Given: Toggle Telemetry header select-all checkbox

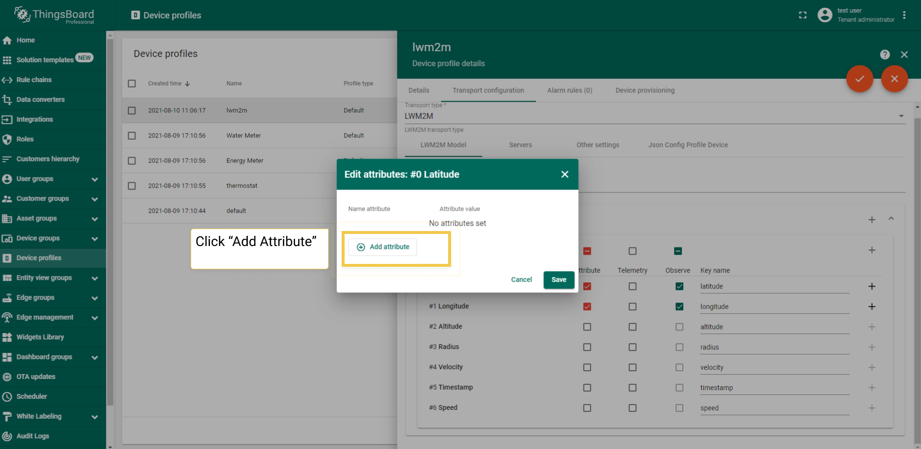Looking at the screenshot, I should pos(633,251).
